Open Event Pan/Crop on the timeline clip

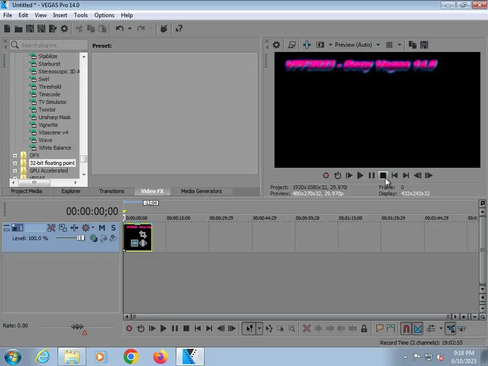[143, 234]
